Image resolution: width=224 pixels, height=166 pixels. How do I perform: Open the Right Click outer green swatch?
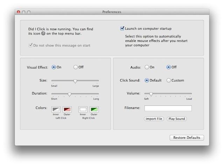click(x=94, y=109)
